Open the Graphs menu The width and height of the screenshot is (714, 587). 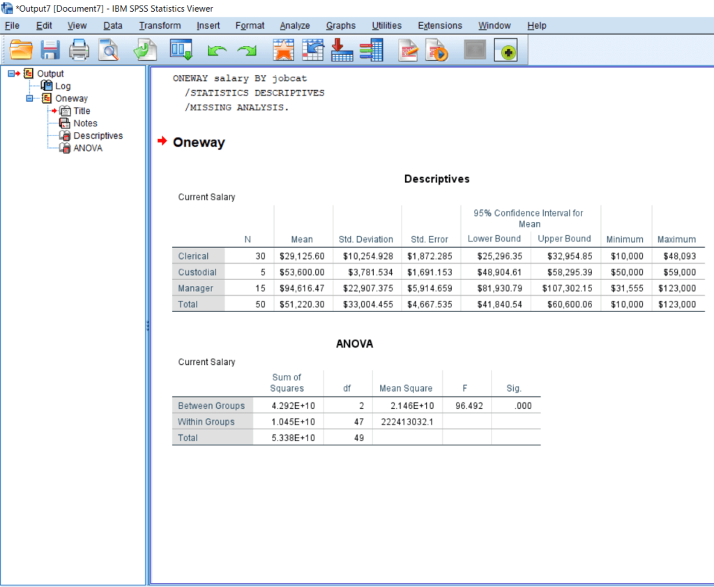tap(340, 26)
